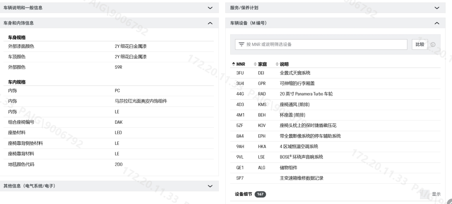Expand the 车辆说明和一般信息 section

pos(210,8)
